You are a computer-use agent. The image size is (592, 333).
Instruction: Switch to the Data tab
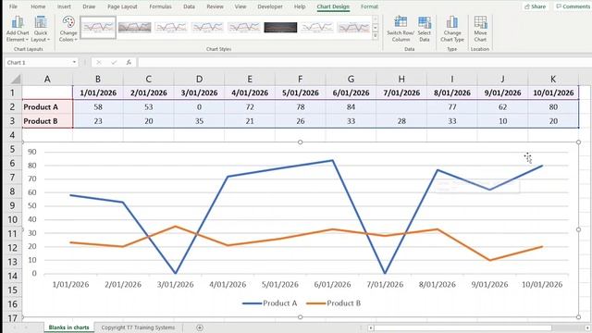[189, 6]
